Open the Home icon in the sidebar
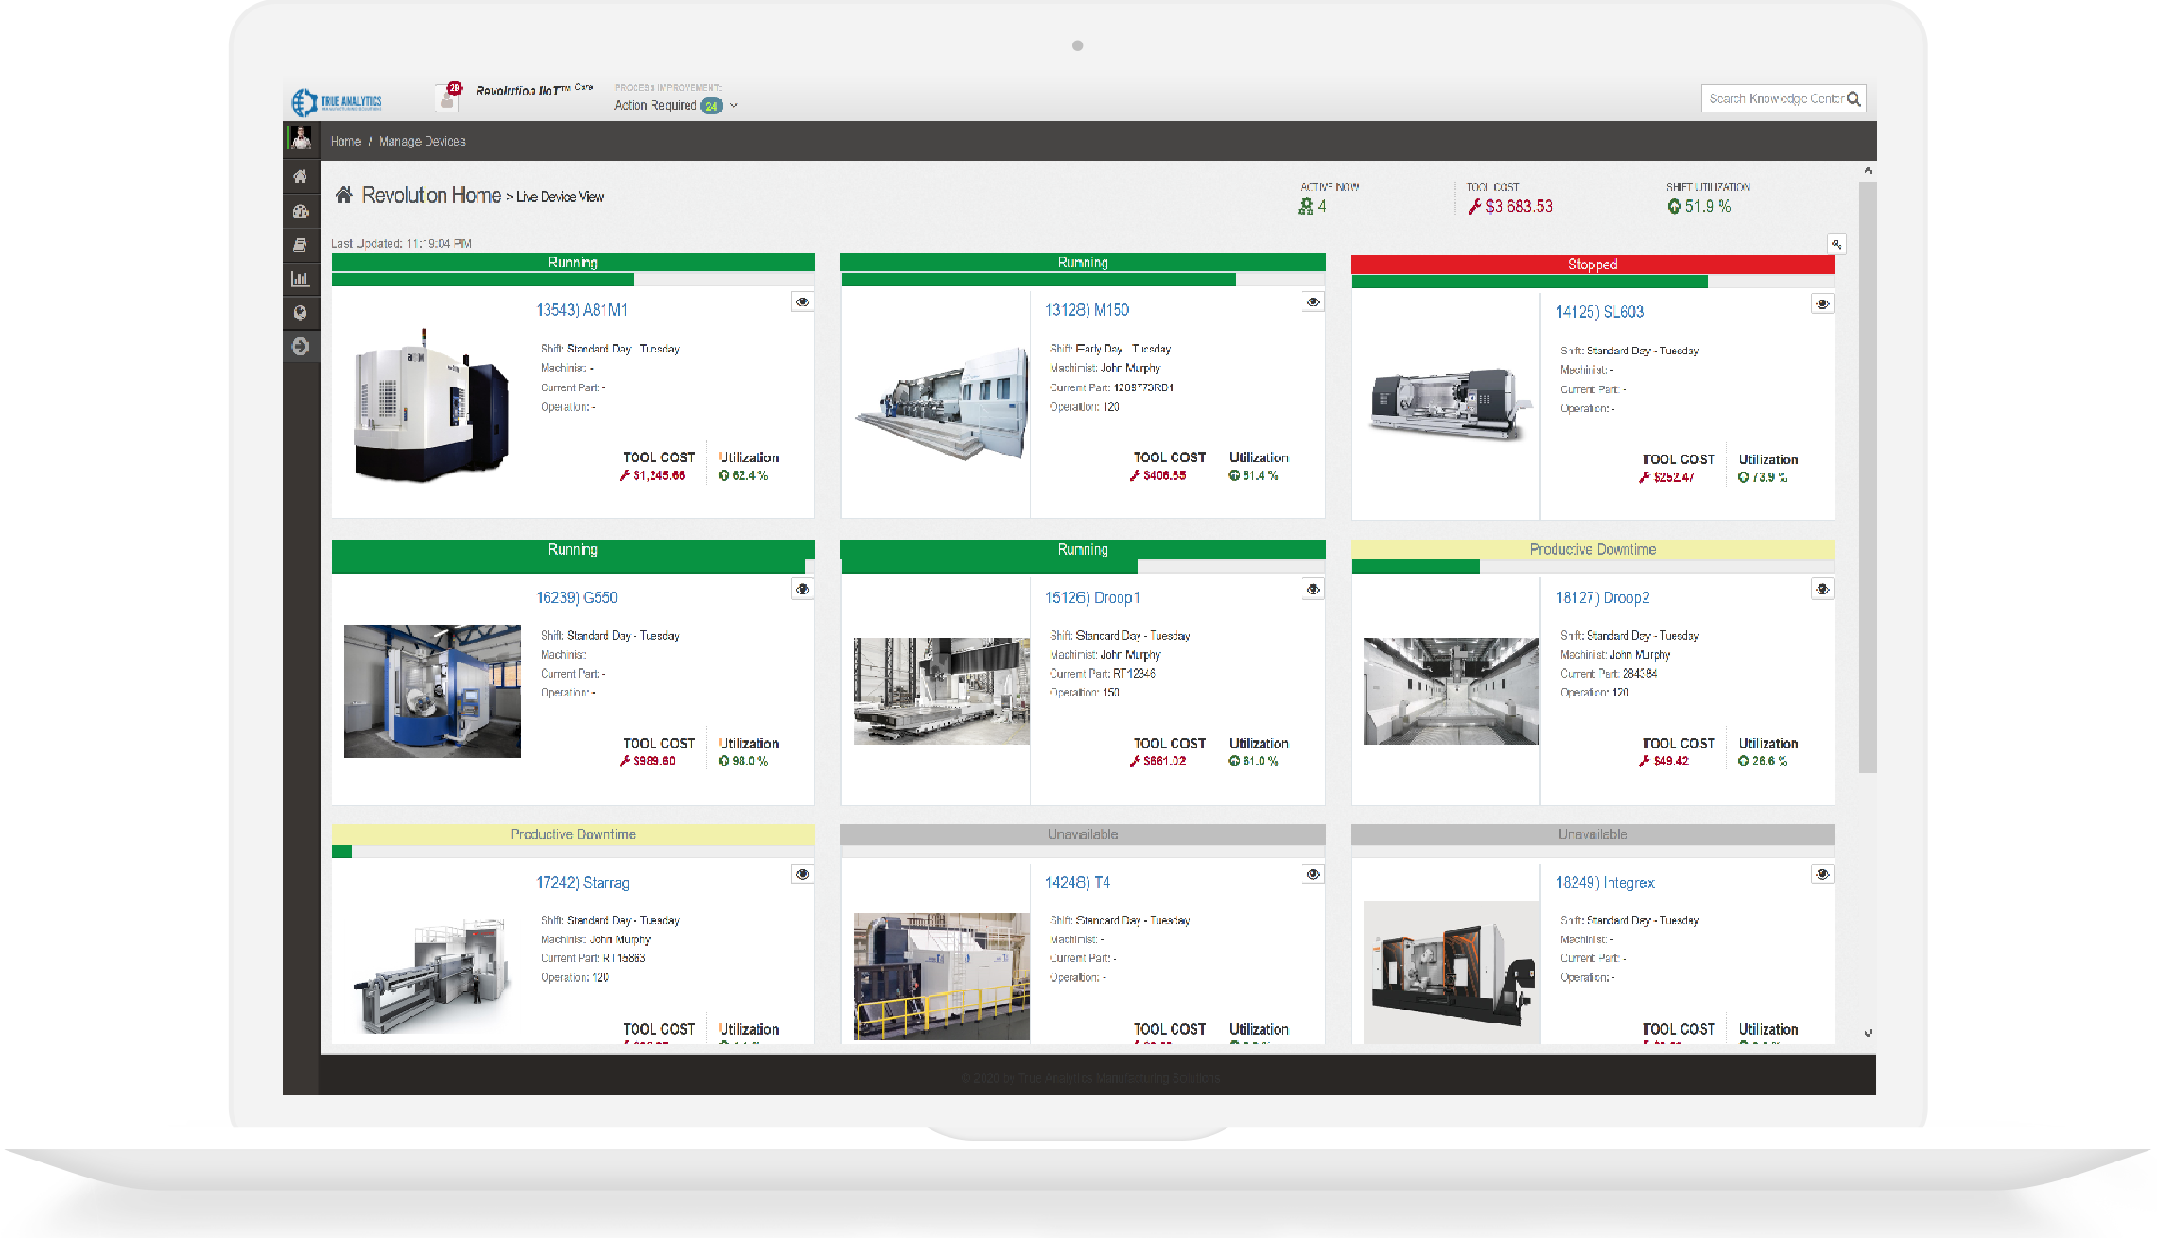Image resolution: width=2157 pixels, height=1238 pixels. tap(302, 177)
